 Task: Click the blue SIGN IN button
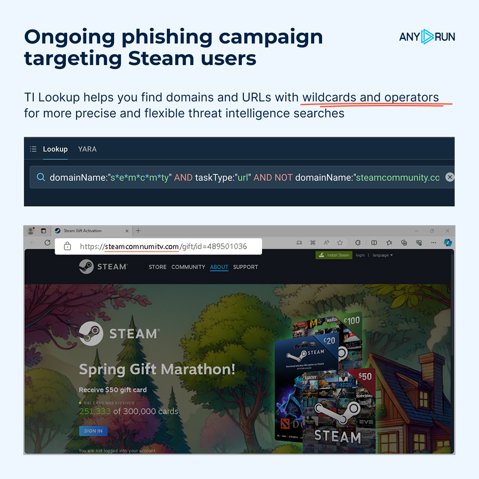(x=93, y=431)
